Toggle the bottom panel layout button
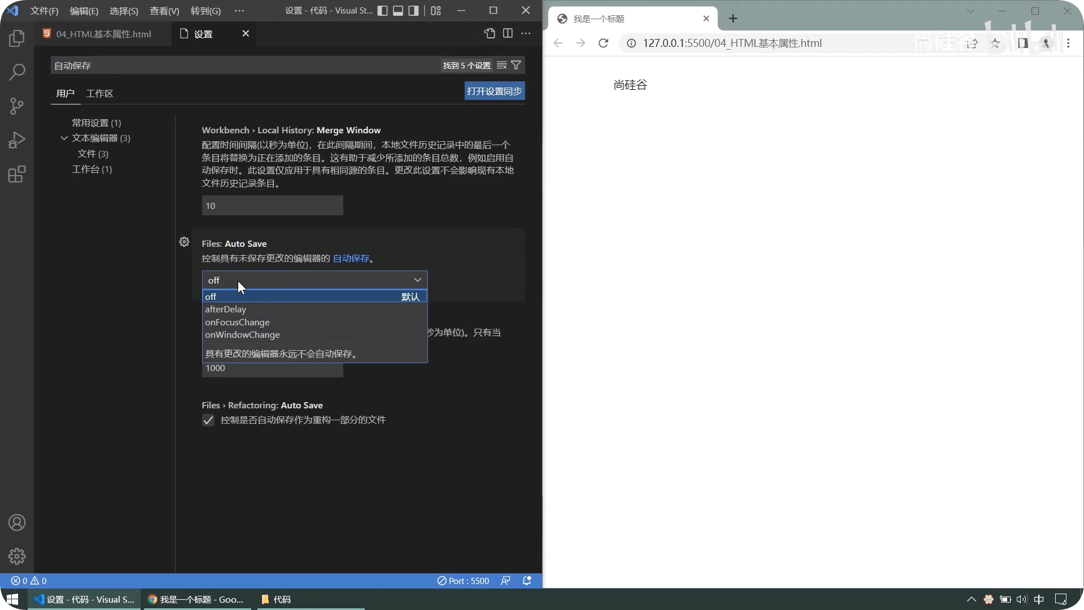The height and width of the screenshot is (610, 1084). coord(398,11)
